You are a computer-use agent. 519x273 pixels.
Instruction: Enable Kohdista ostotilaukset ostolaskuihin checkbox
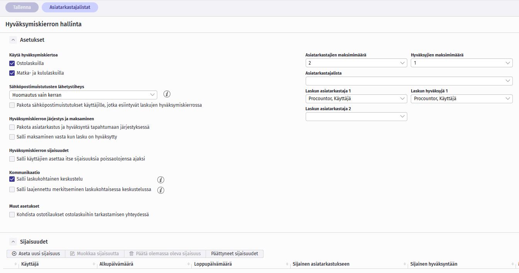[x=12, y=215]
